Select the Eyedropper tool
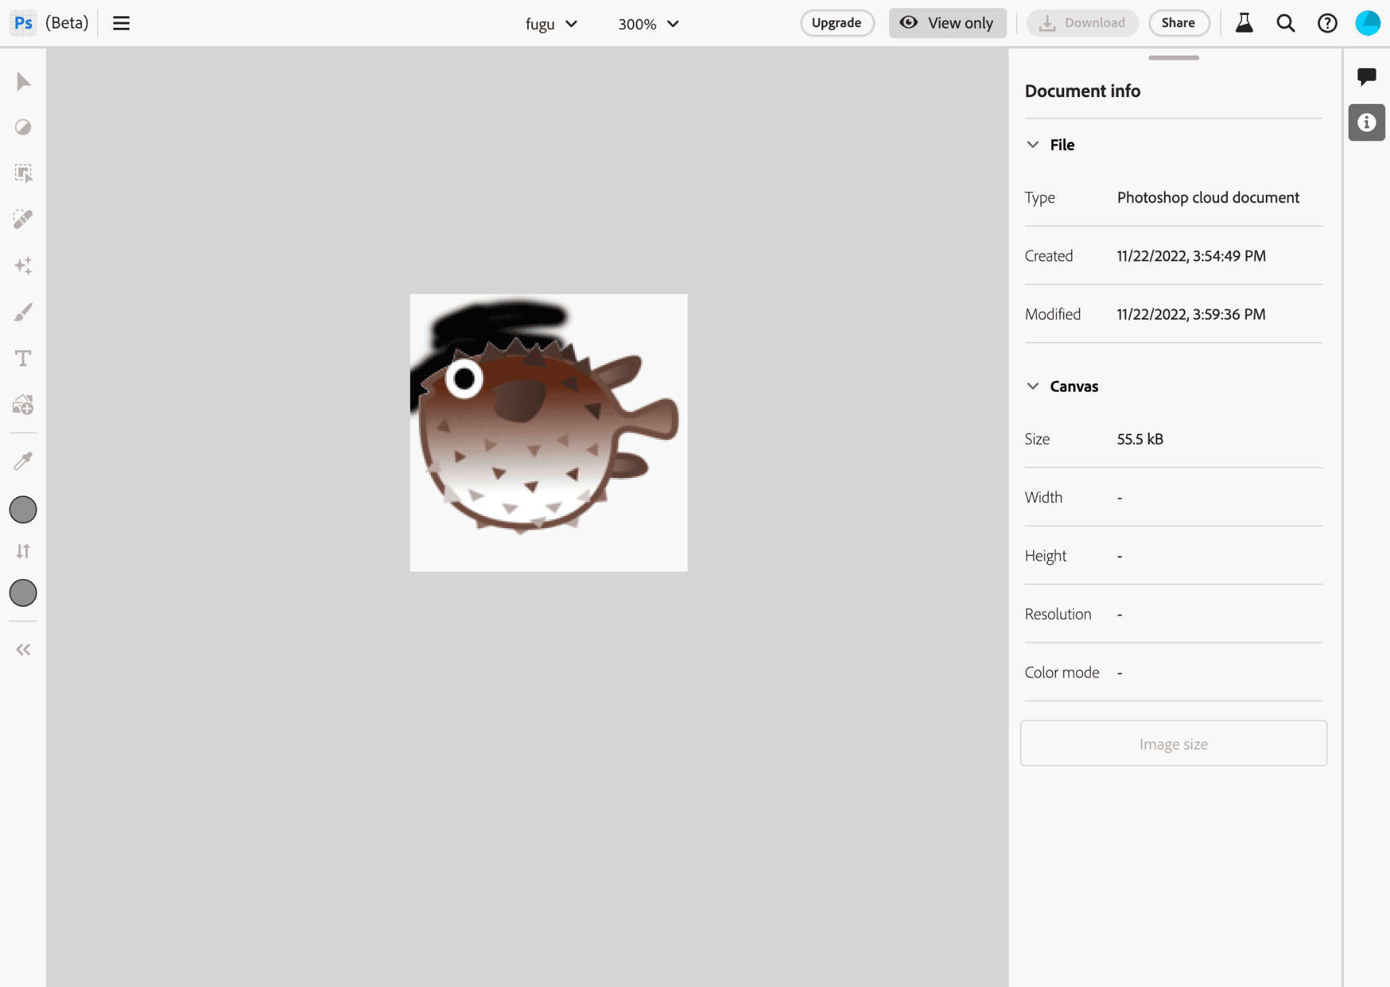The image size is (1390, 987). point(24,462)
